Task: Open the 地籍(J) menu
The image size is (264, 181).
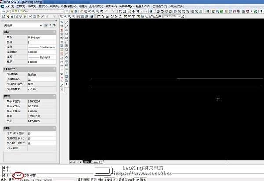Action: 83,7
